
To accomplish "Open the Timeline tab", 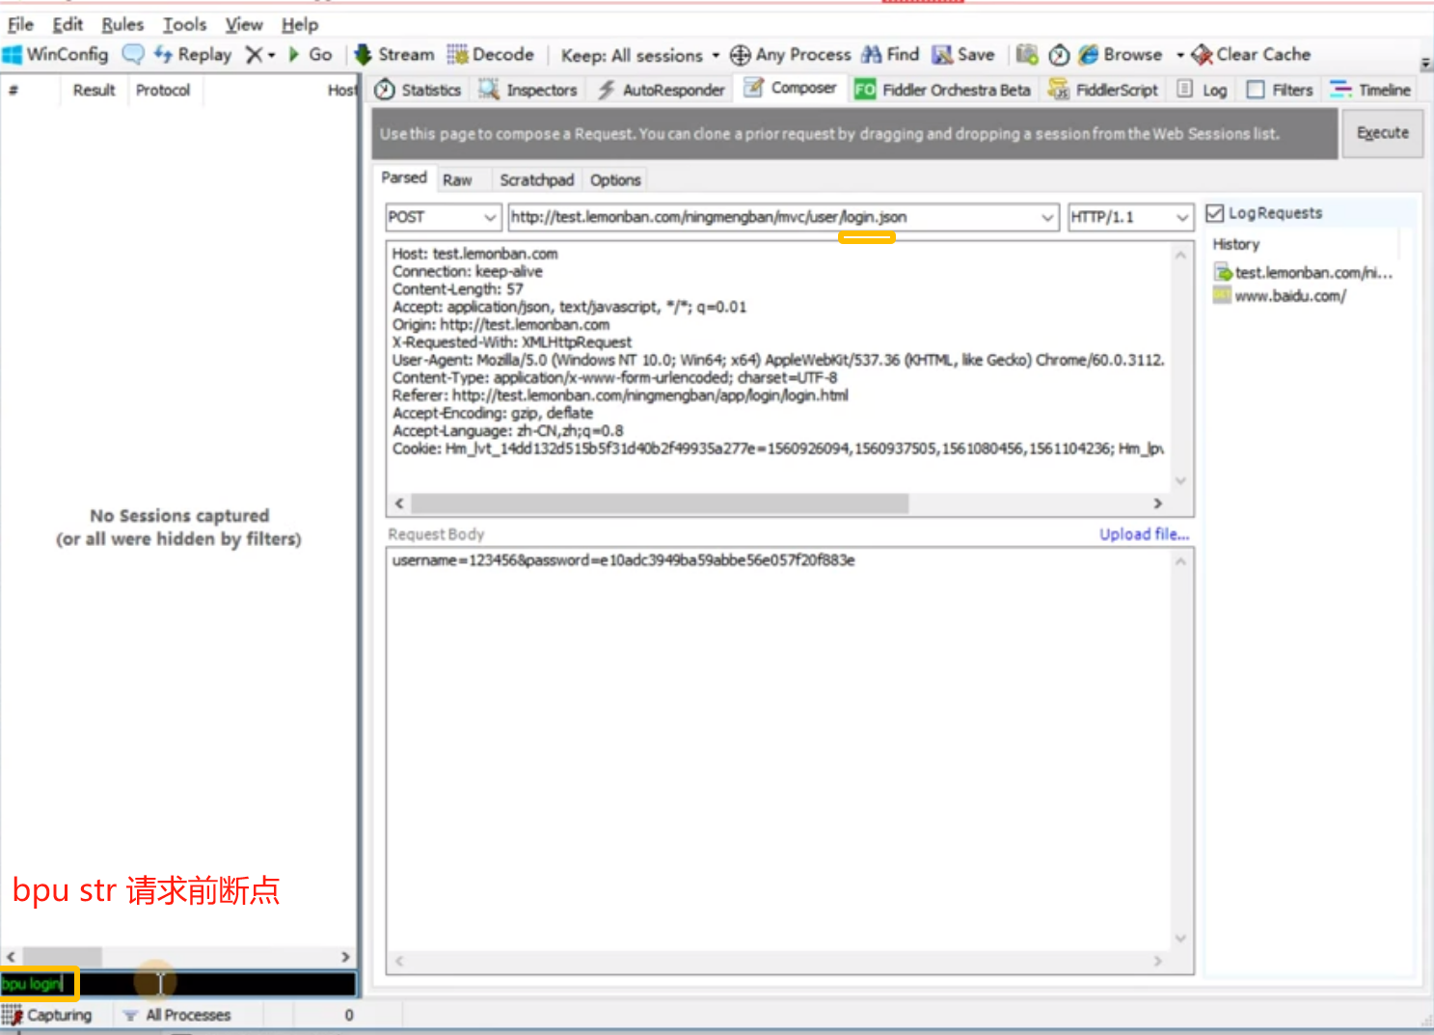I will [1370, 90].
